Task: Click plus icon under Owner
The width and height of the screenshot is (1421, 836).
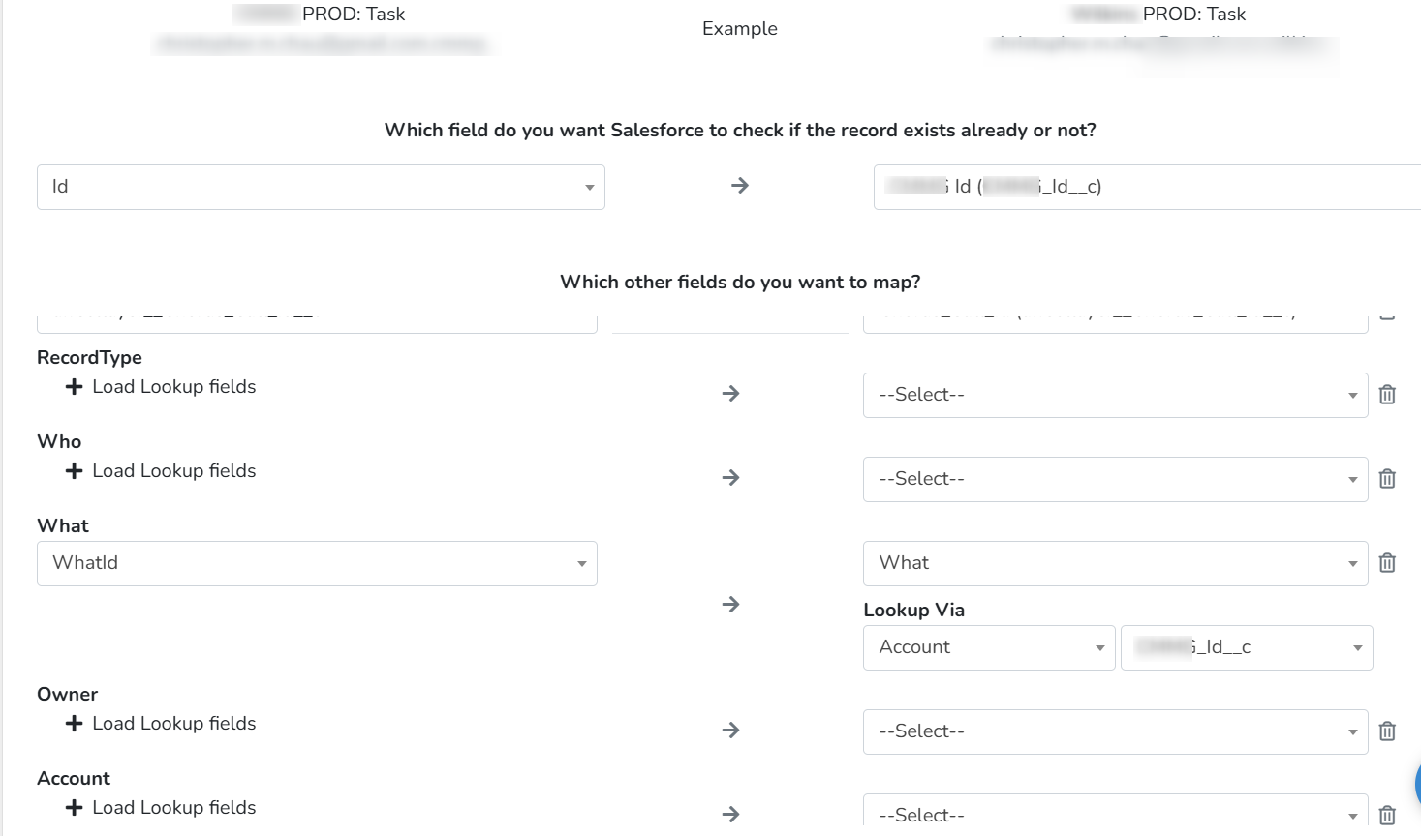Action: coord(74,724)
